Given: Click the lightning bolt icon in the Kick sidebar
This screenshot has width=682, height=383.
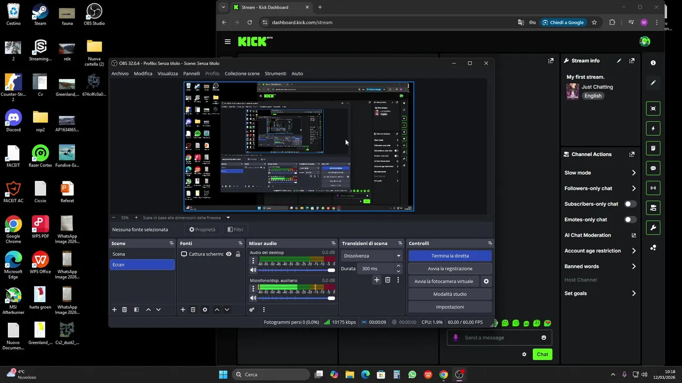Looking at the screenshot, I should [653, 128].
